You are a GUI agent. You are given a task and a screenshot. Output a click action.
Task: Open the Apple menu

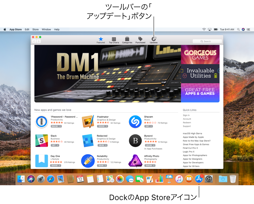click(5, 29)
